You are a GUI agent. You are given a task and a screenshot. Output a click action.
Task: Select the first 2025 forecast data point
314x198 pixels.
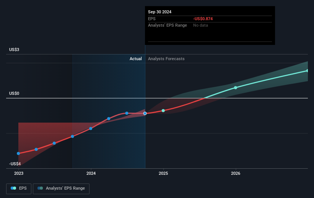[163, 110]
